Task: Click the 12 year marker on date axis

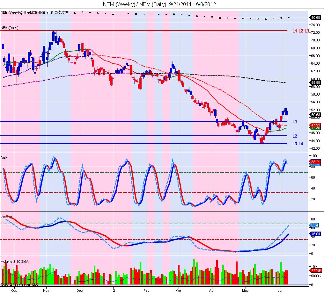Action: (x=113, y=290)
